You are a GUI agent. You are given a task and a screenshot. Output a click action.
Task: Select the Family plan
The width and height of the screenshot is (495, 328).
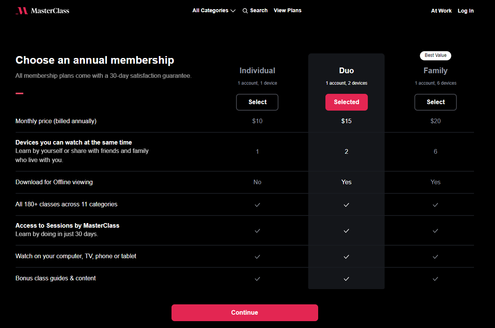coord(435,102)
